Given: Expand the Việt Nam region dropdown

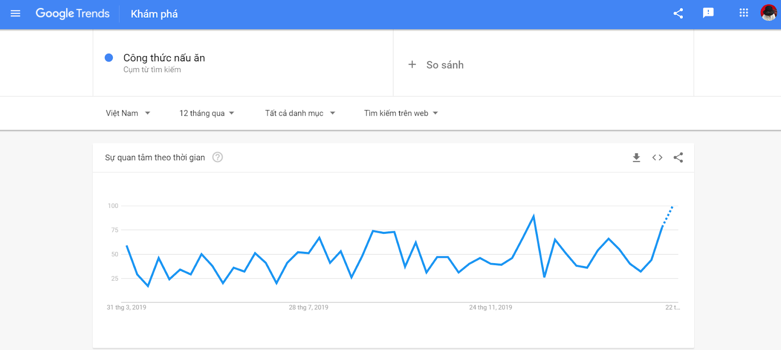Looking at the screenshot, I should pyautogui.click(x=128, y=113).
